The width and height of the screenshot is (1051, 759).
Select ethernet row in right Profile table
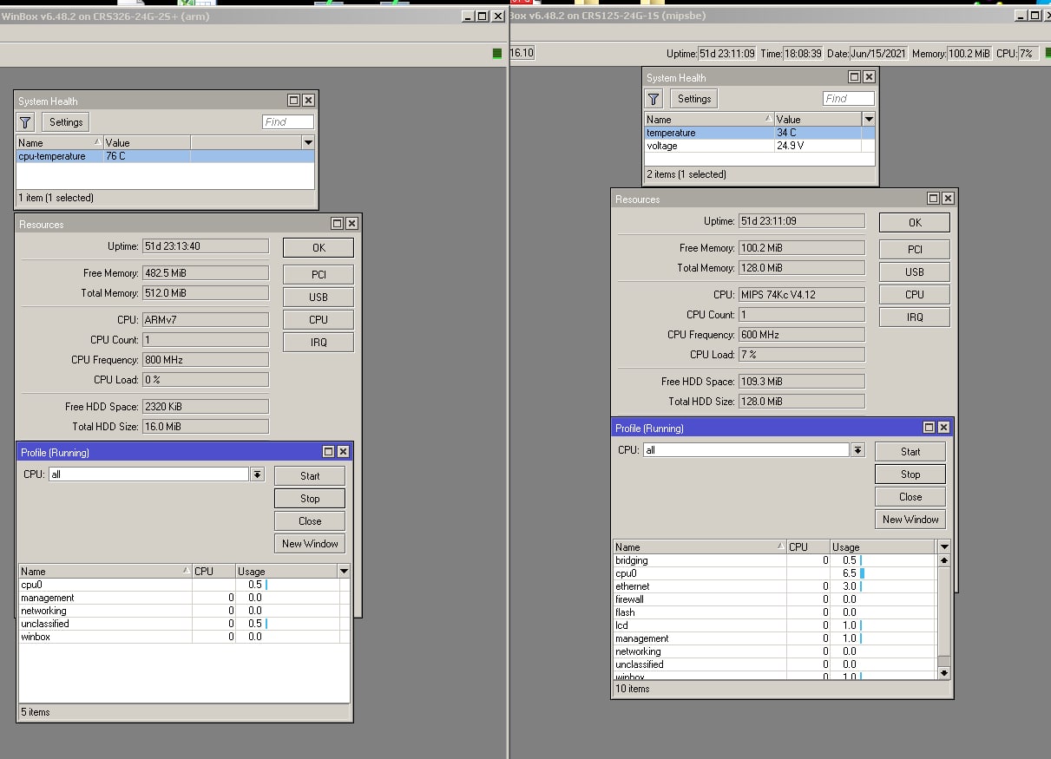click(x=775, y=586)
